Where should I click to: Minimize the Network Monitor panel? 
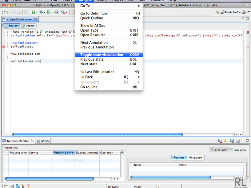click(243, 140)
